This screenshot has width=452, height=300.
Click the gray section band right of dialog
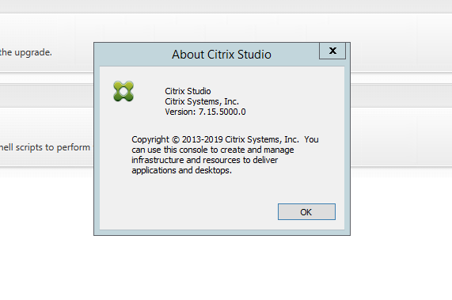pos(401,96)
